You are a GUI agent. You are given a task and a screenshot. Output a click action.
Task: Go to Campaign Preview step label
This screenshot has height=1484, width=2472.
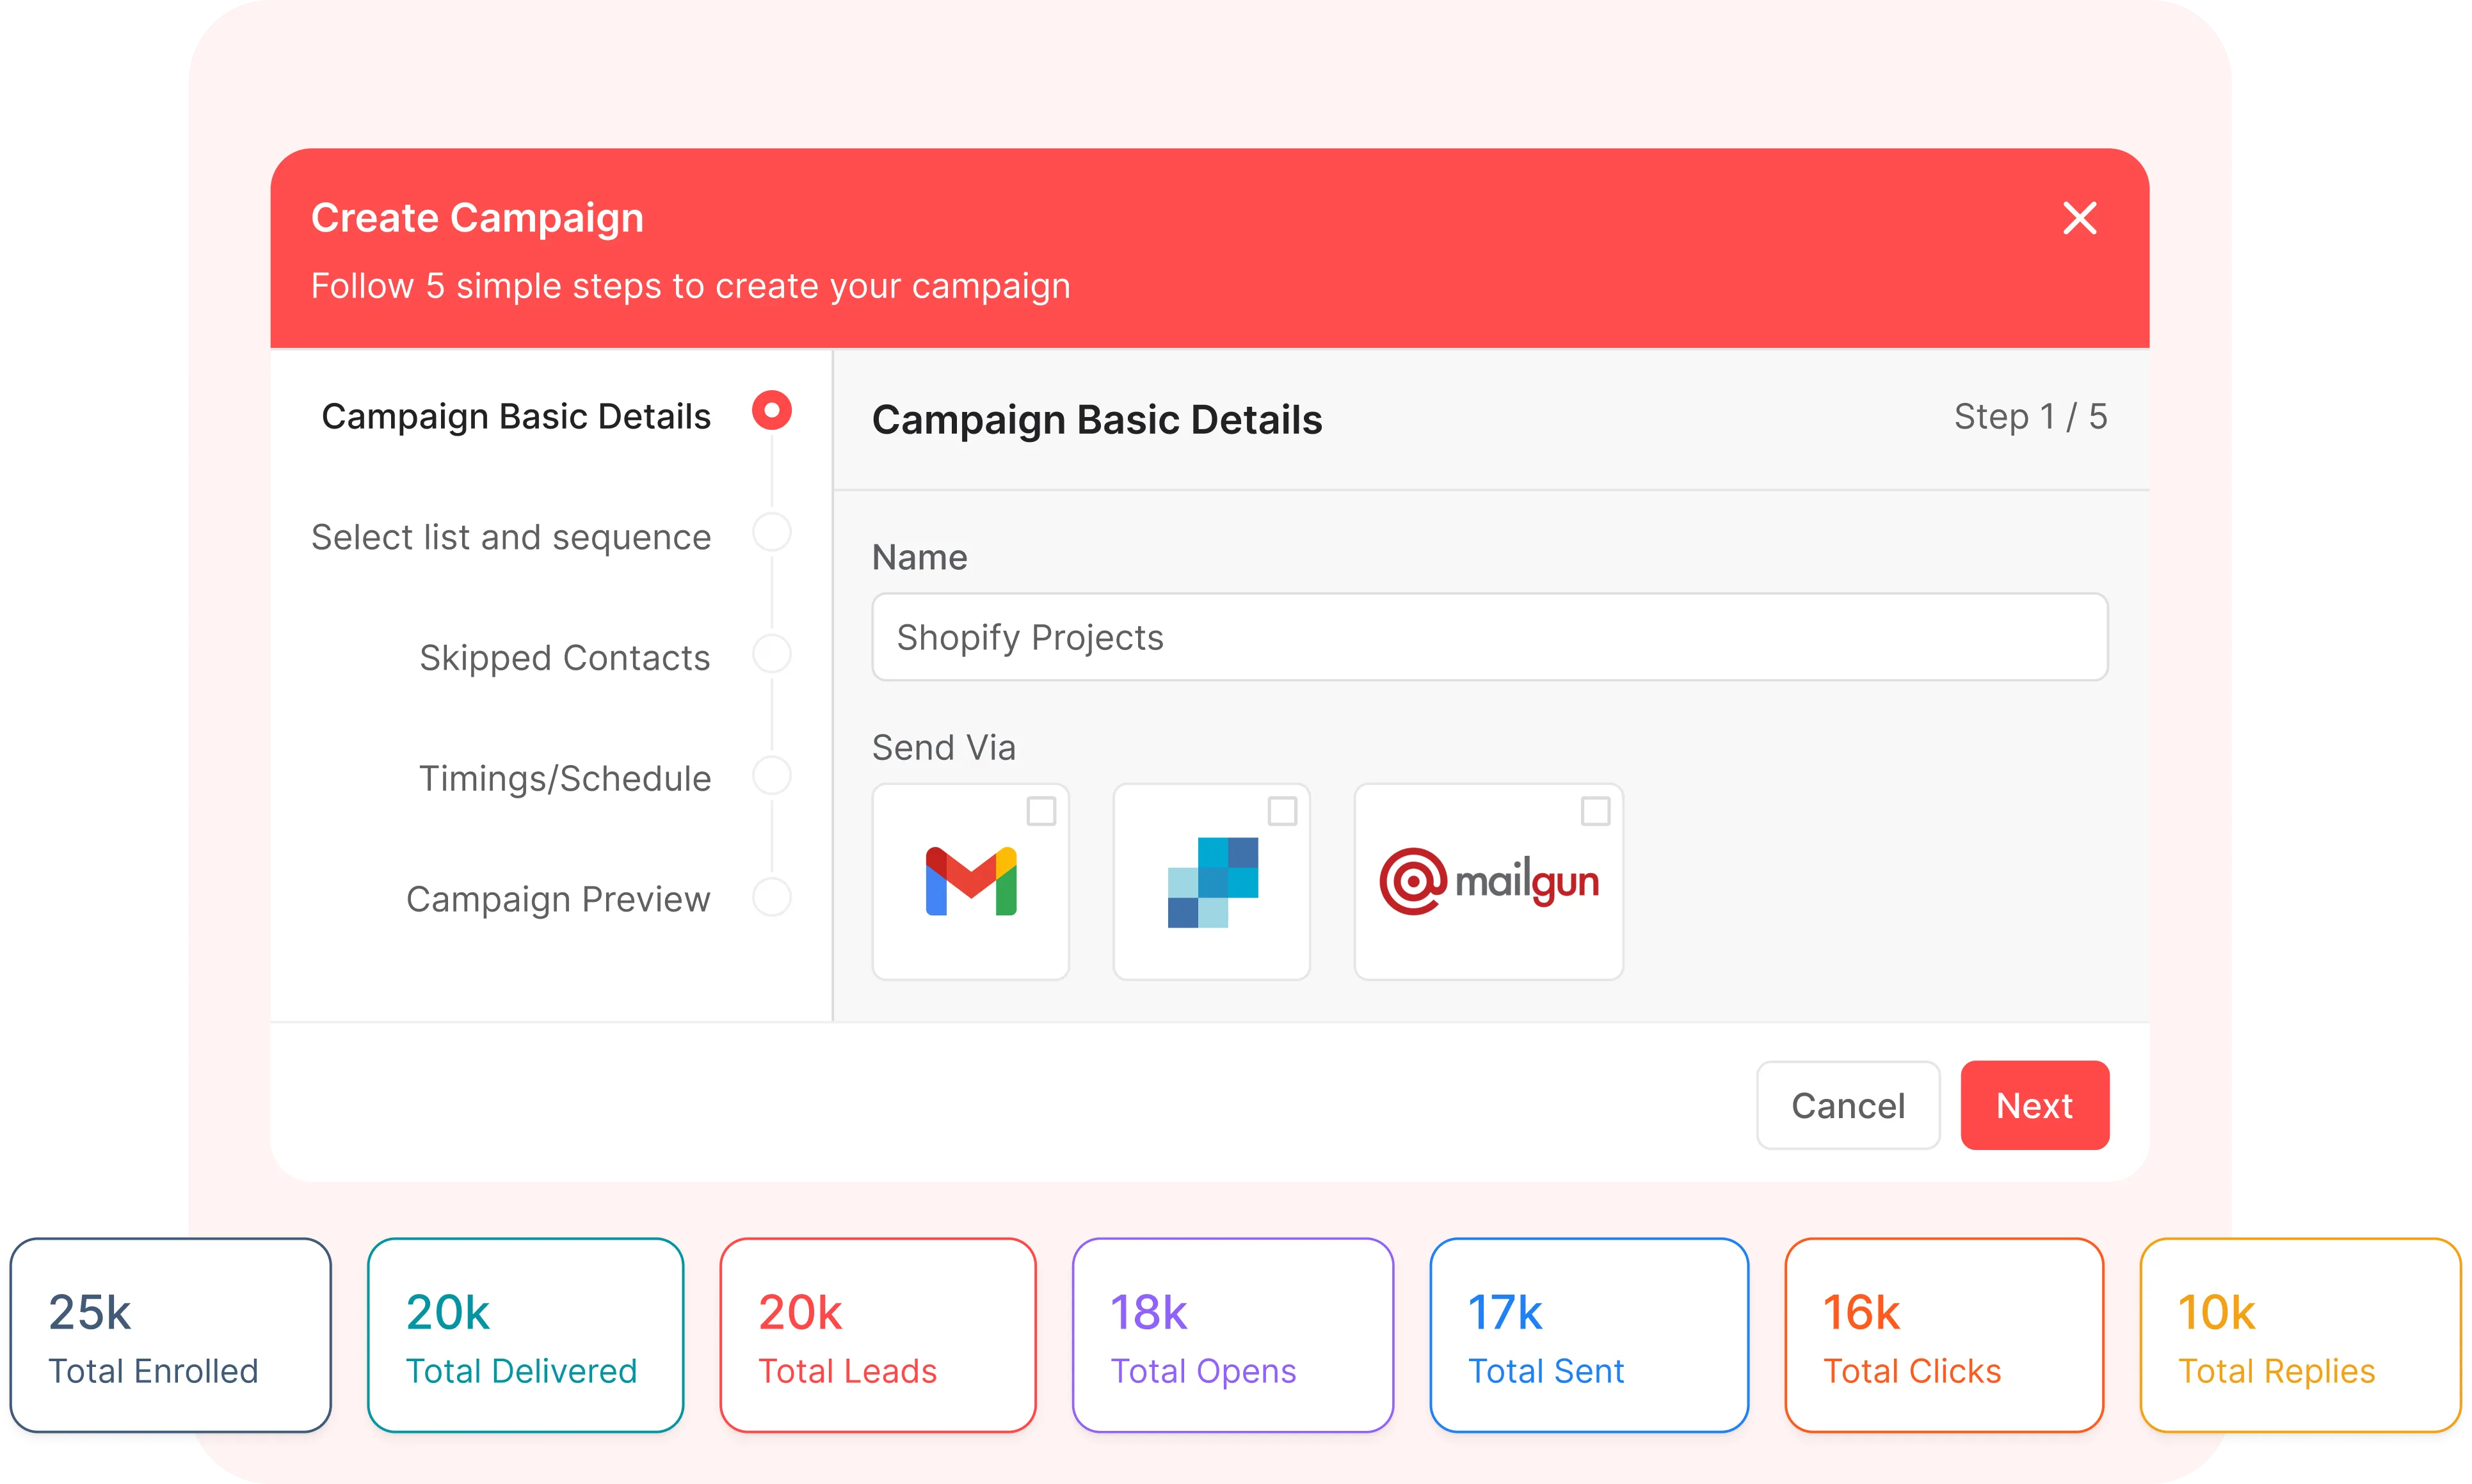[558, 899]
